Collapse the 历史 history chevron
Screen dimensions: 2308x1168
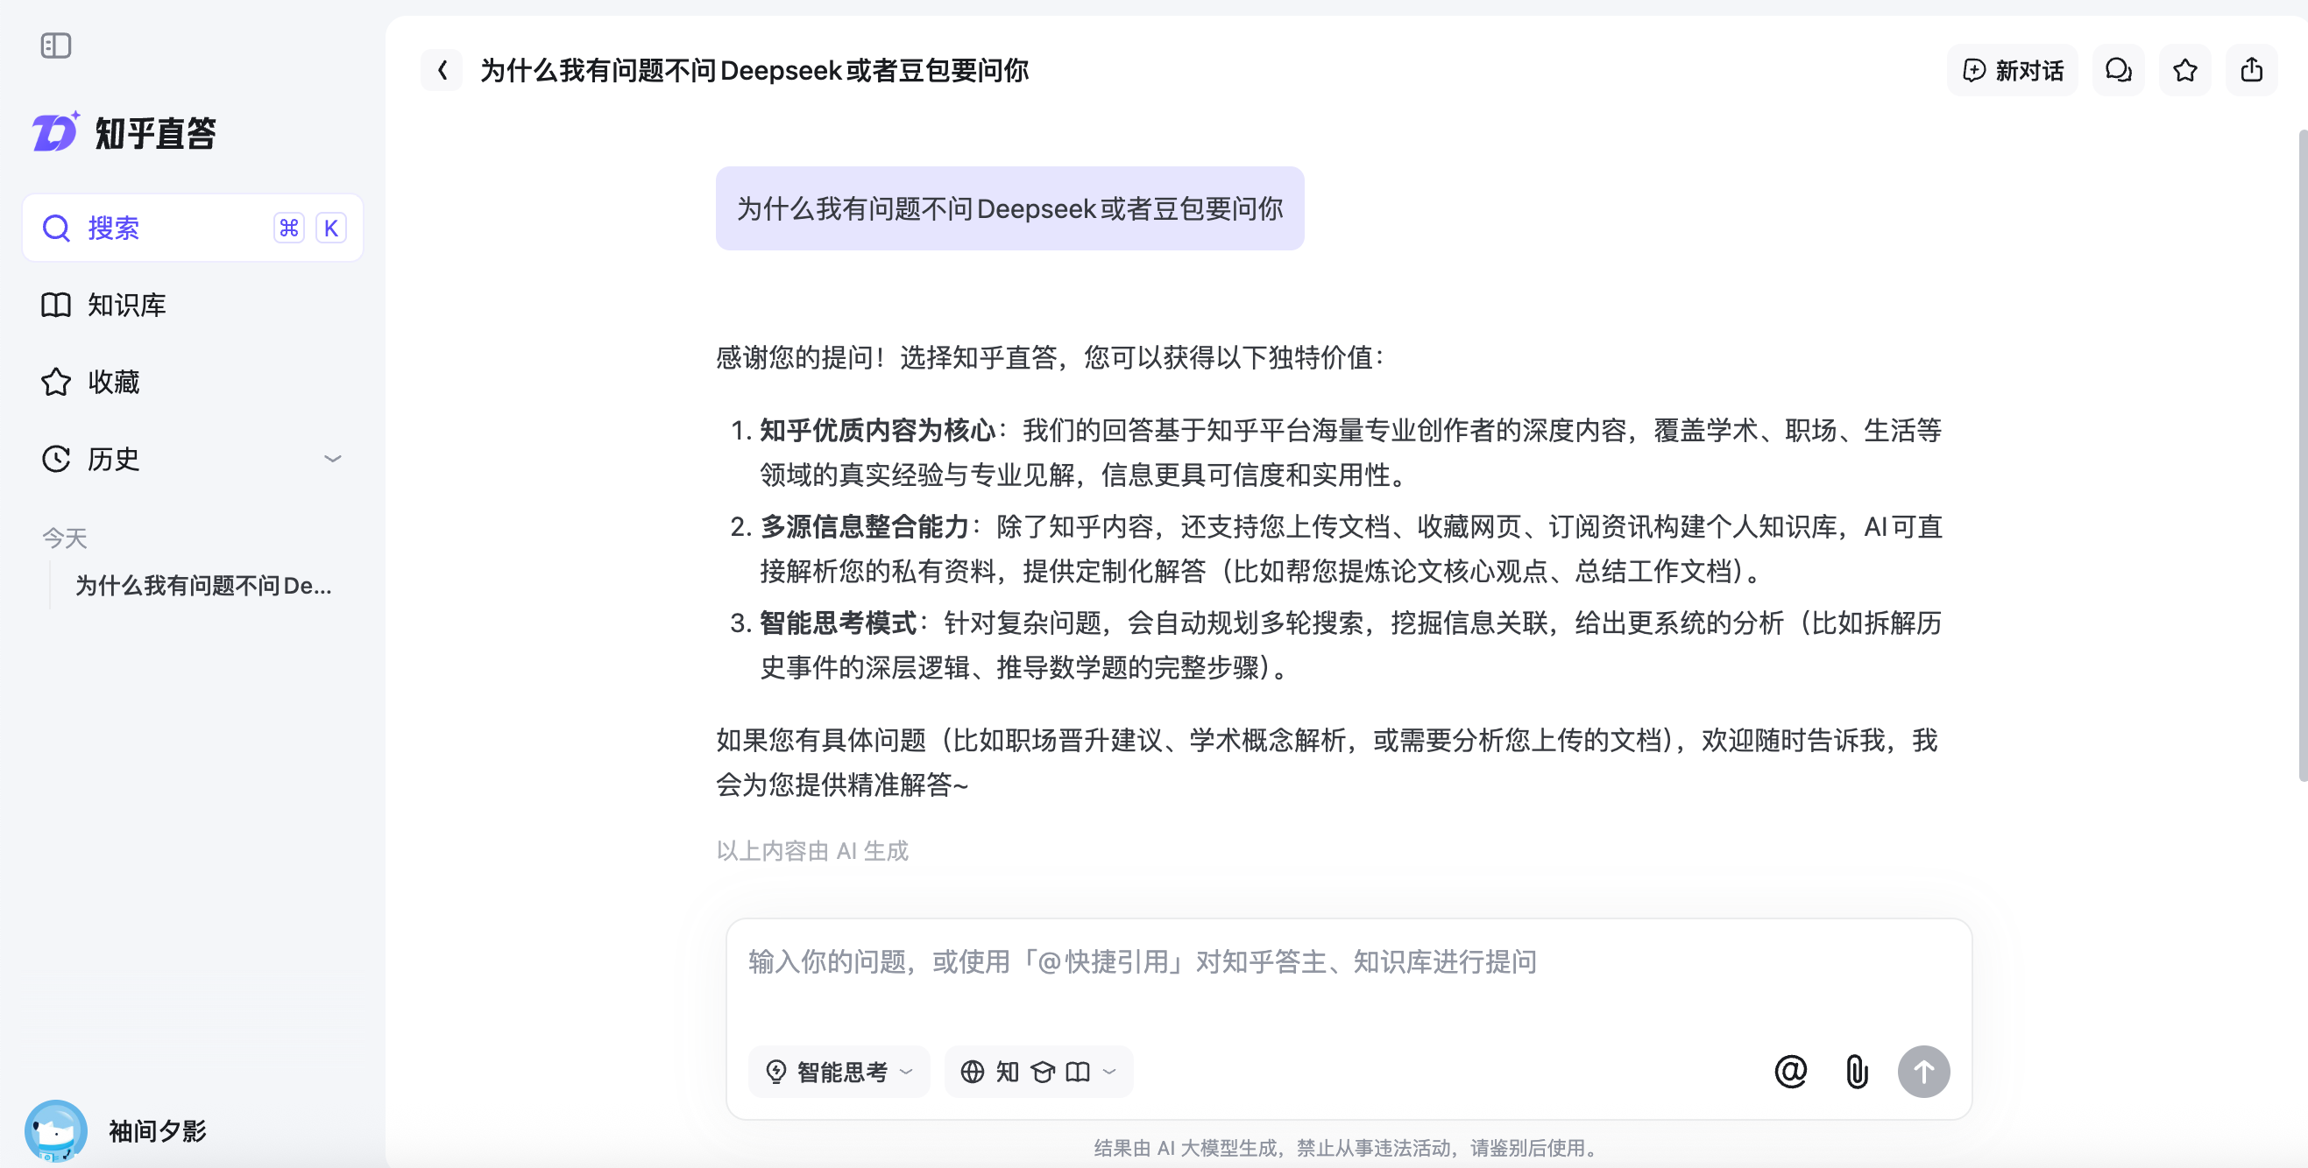pos(333,457)
